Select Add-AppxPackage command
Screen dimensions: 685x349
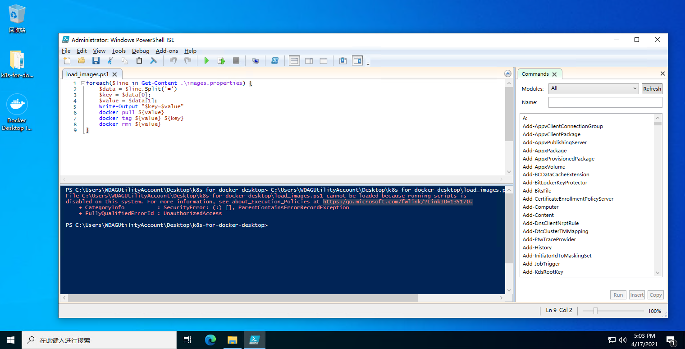pyautogui.click(x=545, y=151)
